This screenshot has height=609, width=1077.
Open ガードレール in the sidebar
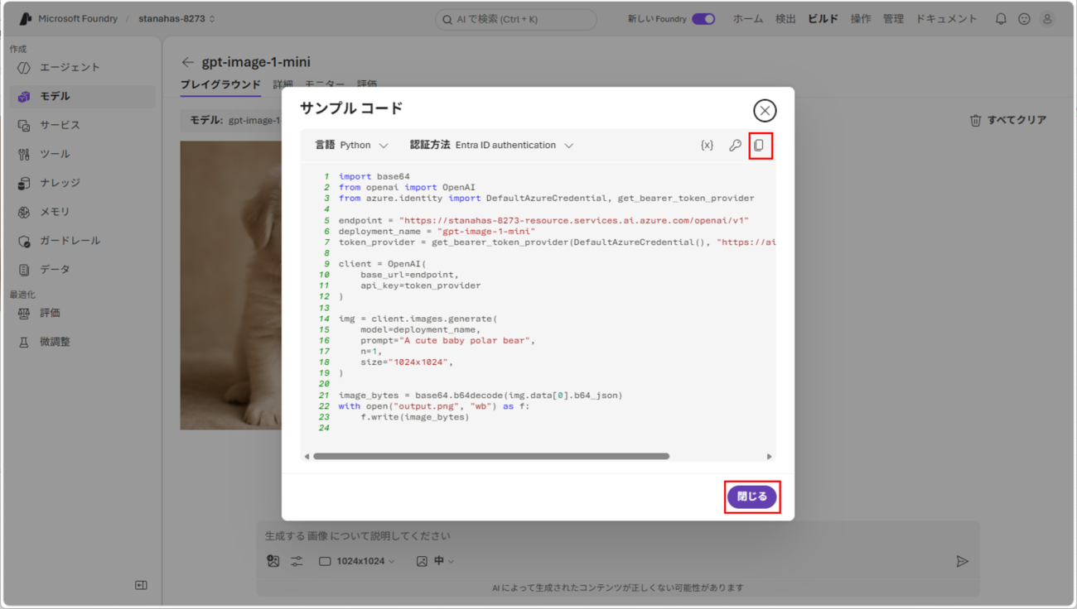pyautogui.click(x=83, y=241)
